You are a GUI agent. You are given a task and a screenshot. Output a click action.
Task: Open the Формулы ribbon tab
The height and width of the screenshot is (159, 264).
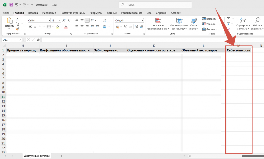96,13
